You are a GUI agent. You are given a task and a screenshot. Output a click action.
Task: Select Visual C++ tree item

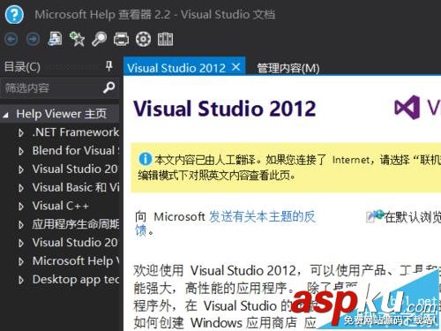click(x=61, y=206)
